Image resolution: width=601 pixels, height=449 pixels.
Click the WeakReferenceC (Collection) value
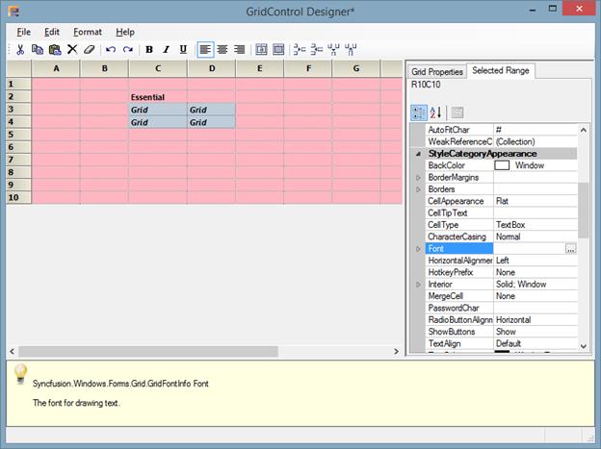536,141
